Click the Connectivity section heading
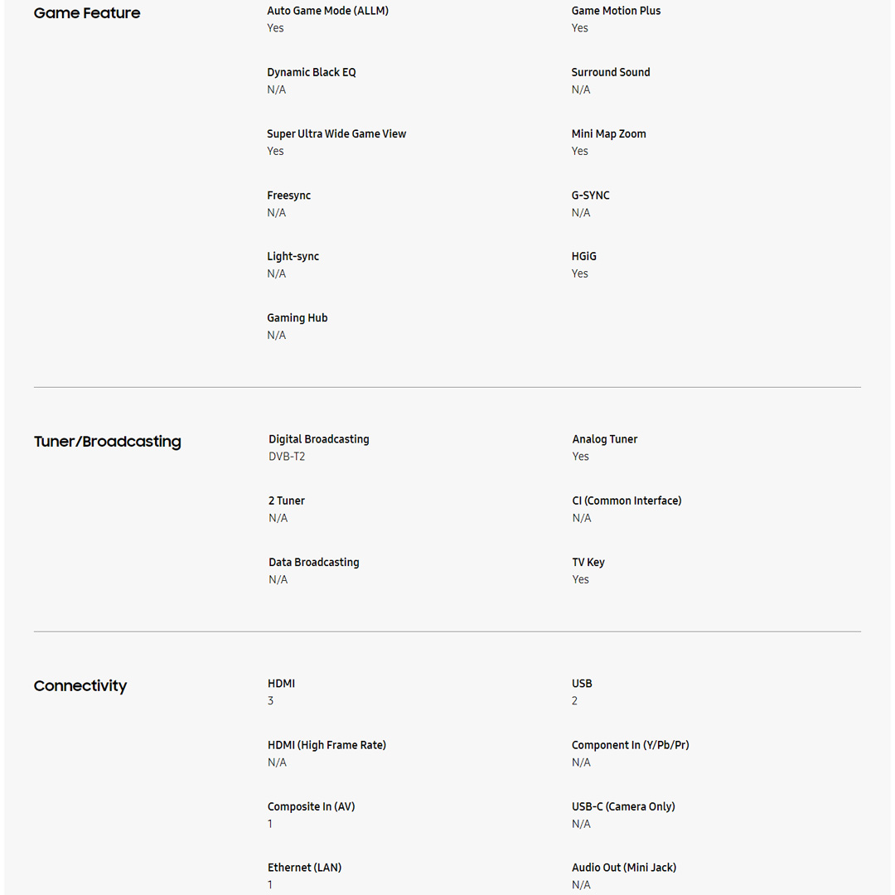Image resolution: width=895 pixels, height=895 pixels. click(80, 686)
